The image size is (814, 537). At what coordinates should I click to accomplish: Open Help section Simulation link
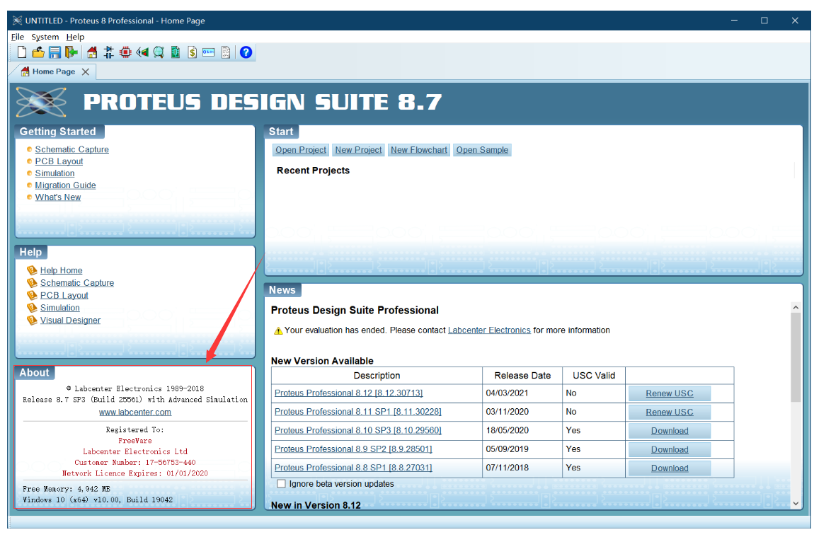point(59,308)
